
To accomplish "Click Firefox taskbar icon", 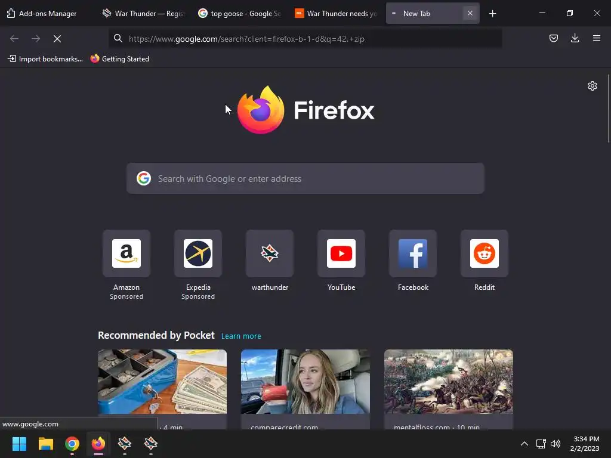I will [x=98, y=444].
